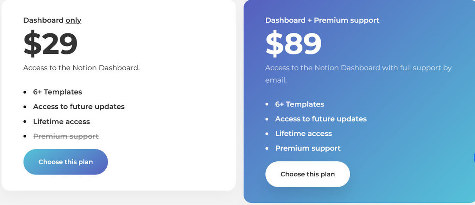Screen dimensions: 475x205
Task: Click "Lifetime access" in the blue card
Action: (304, 134)
